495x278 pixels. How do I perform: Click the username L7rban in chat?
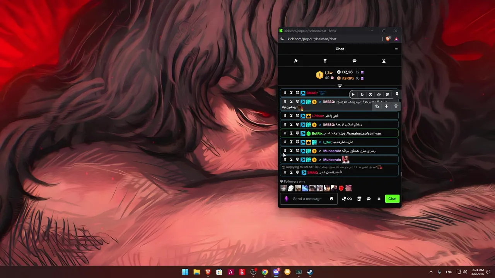pyautogui.click(x=317, y=116)
